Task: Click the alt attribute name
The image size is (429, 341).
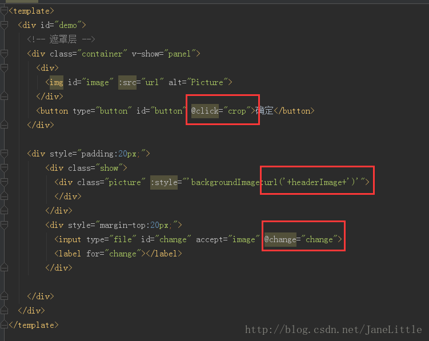Action: point(175,82)
